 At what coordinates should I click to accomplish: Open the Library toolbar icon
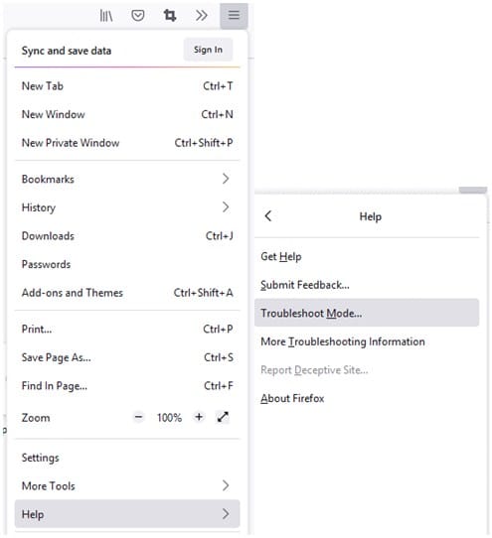pyautogui.click(x=105, y=16)
